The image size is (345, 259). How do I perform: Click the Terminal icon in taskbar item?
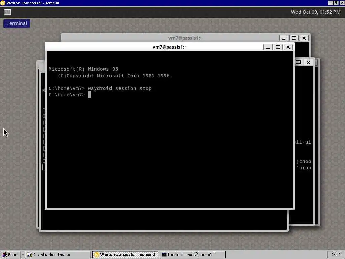[x=164, y=255]
